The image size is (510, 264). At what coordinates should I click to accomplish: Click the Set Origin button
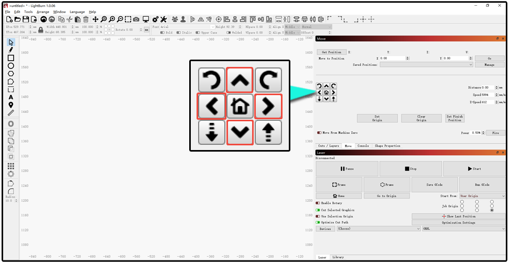pyautogui.click(x=377, y=118)
